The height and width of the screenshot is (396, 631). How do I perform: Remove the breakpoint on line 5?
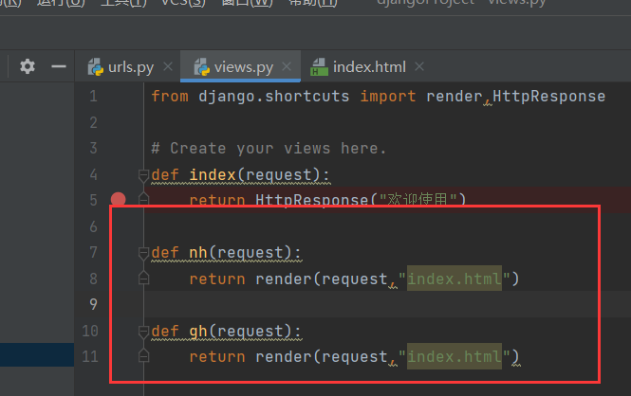(119, 200)
